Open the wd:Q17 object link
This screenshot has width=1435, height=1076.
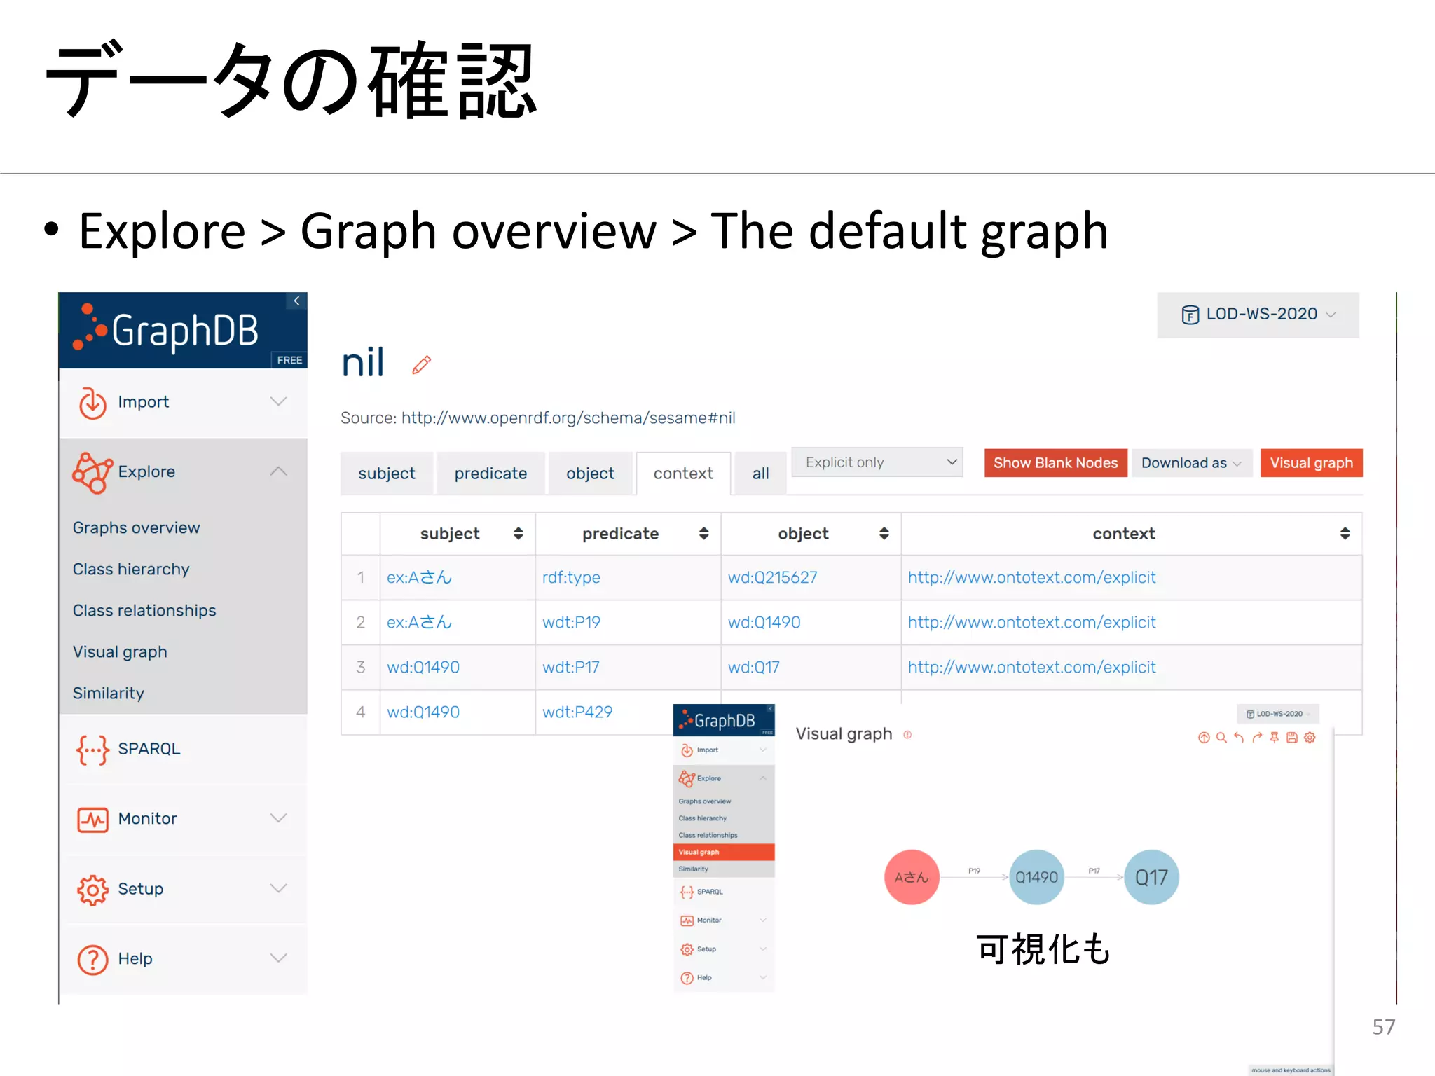(x=754, y=667)
